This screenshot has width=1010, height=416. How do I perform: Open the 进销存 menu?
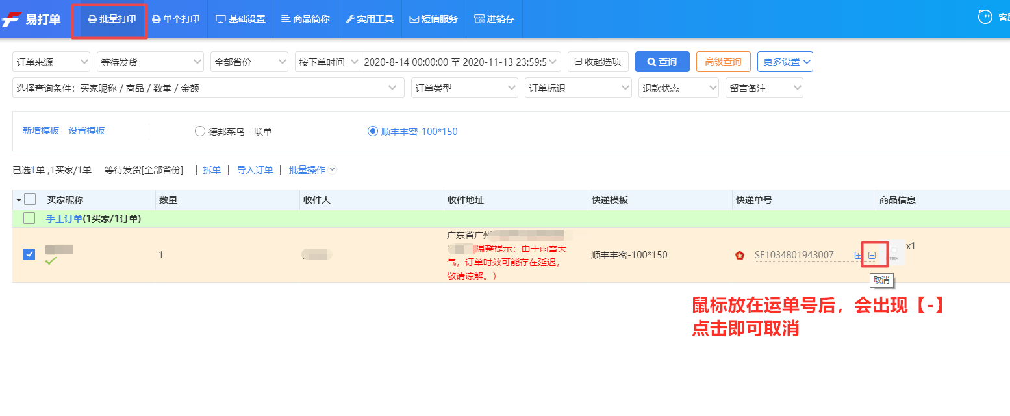tap(494, 19)
